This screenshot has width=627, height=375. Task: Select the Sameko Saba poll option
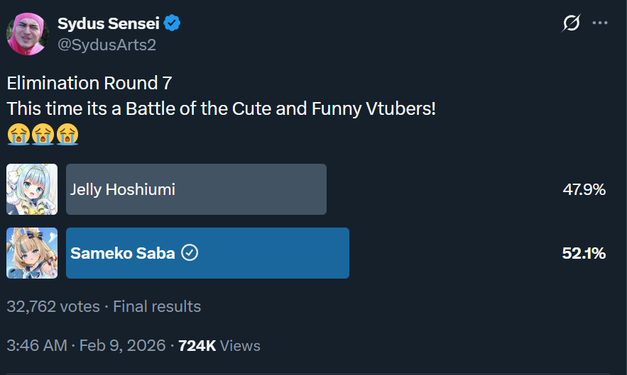click(x=207, y=253)
